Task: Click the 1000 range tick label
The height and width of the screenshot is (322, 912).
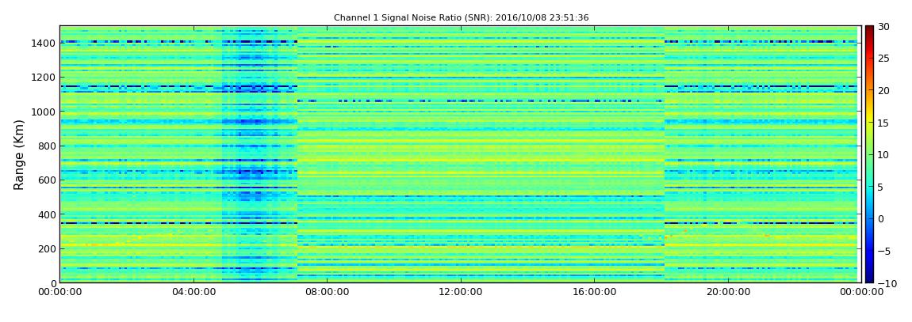Action: click(44, 112)
